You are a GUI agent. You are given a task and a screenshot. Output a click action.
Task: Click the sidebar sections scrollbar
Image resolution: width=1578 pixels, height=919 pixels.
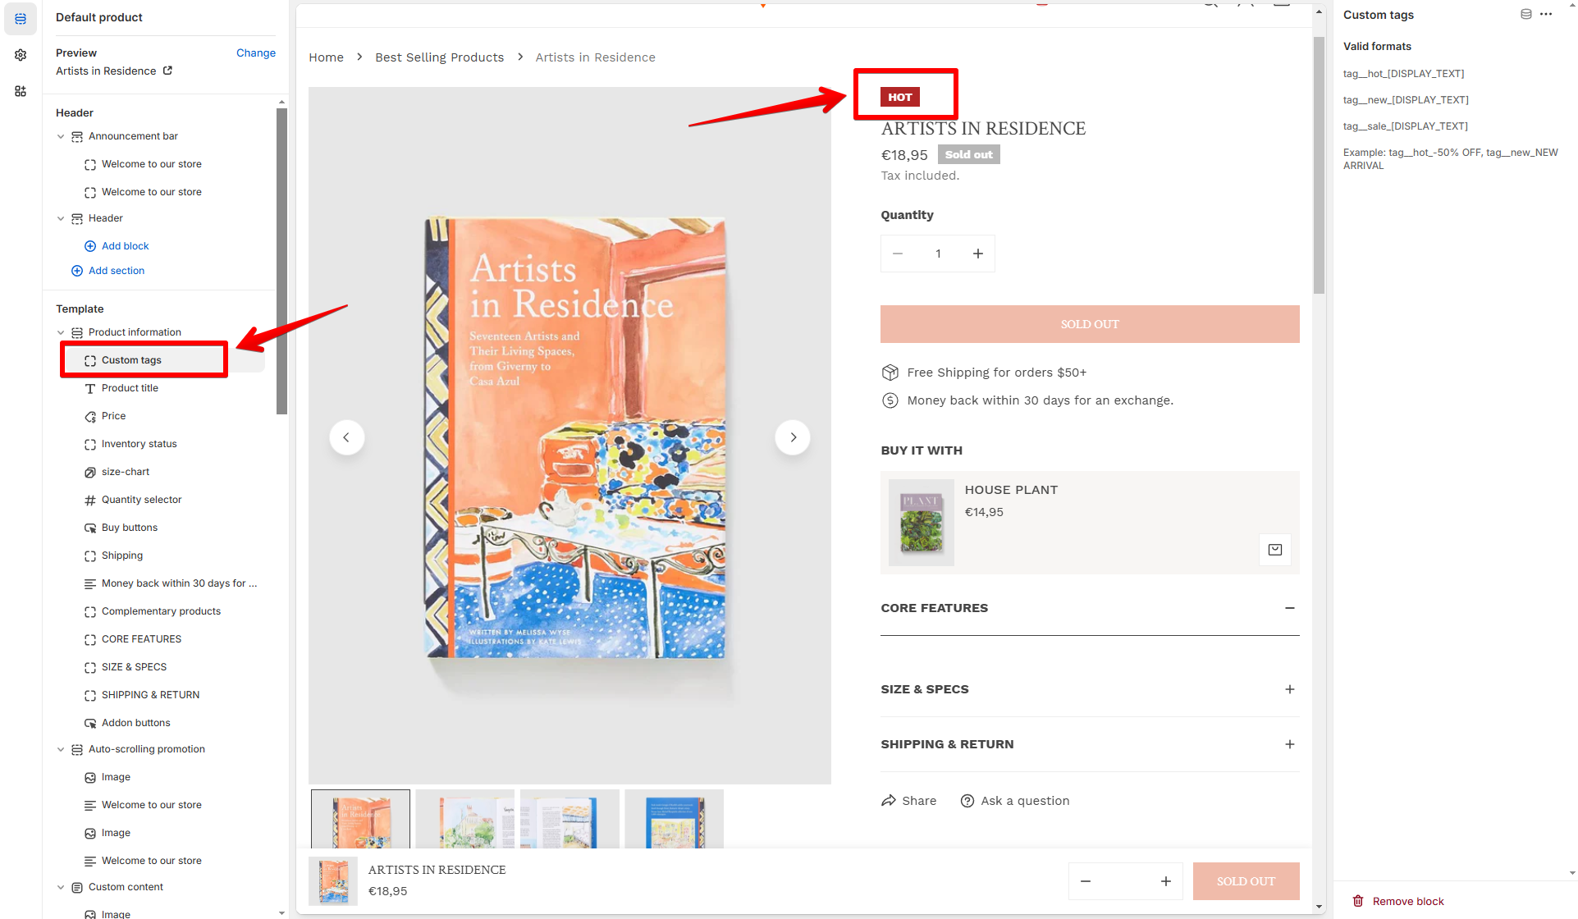281,261
